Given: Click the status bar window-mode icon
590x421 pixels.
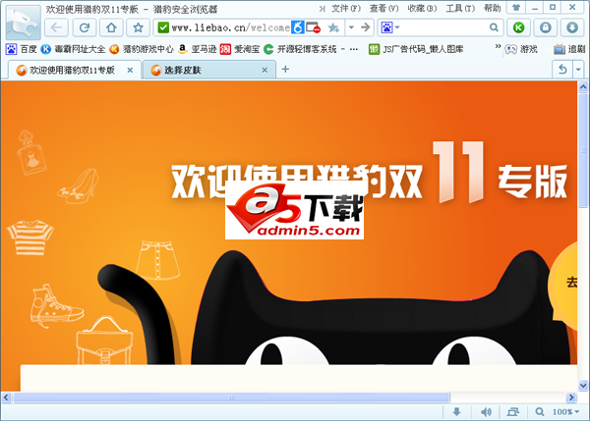Looking at the screenshot, I should [x=513, y=412].
